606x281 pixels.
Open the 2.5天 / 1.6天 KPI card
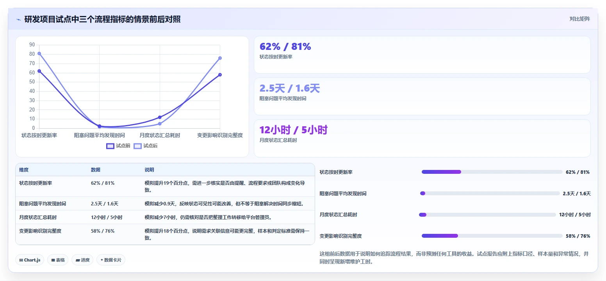coord(422,96)
